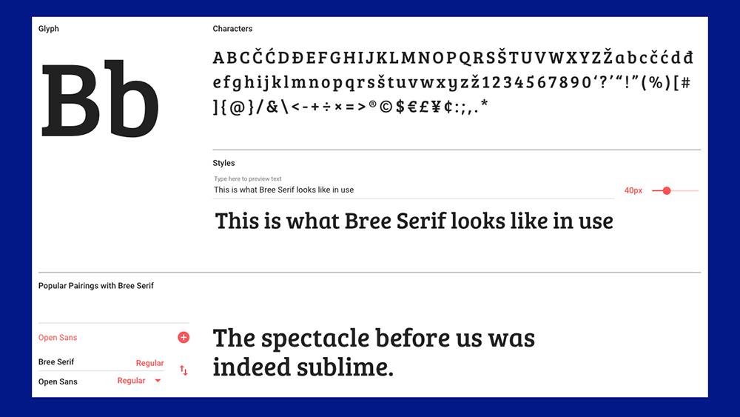Click the Bree Serif row in pairings

tap(101, 362)
